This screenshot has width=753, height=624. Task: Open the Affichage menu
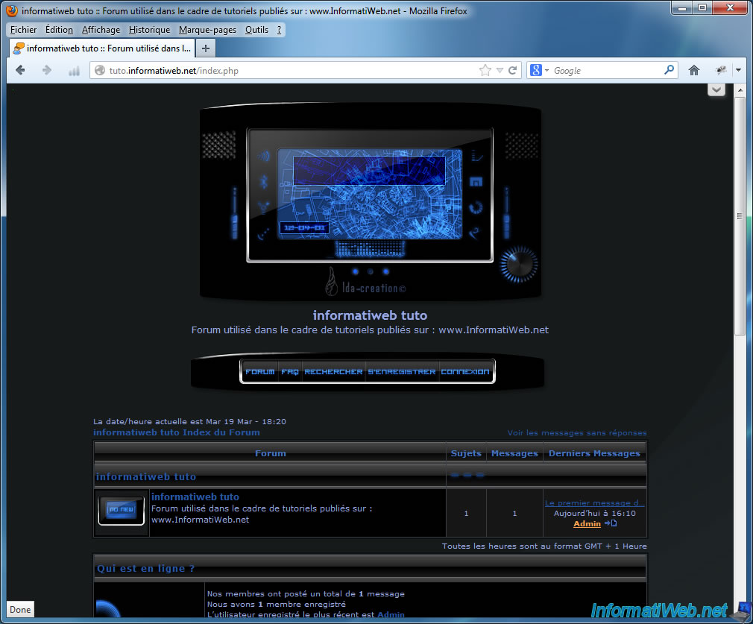(x=101, y=30)
